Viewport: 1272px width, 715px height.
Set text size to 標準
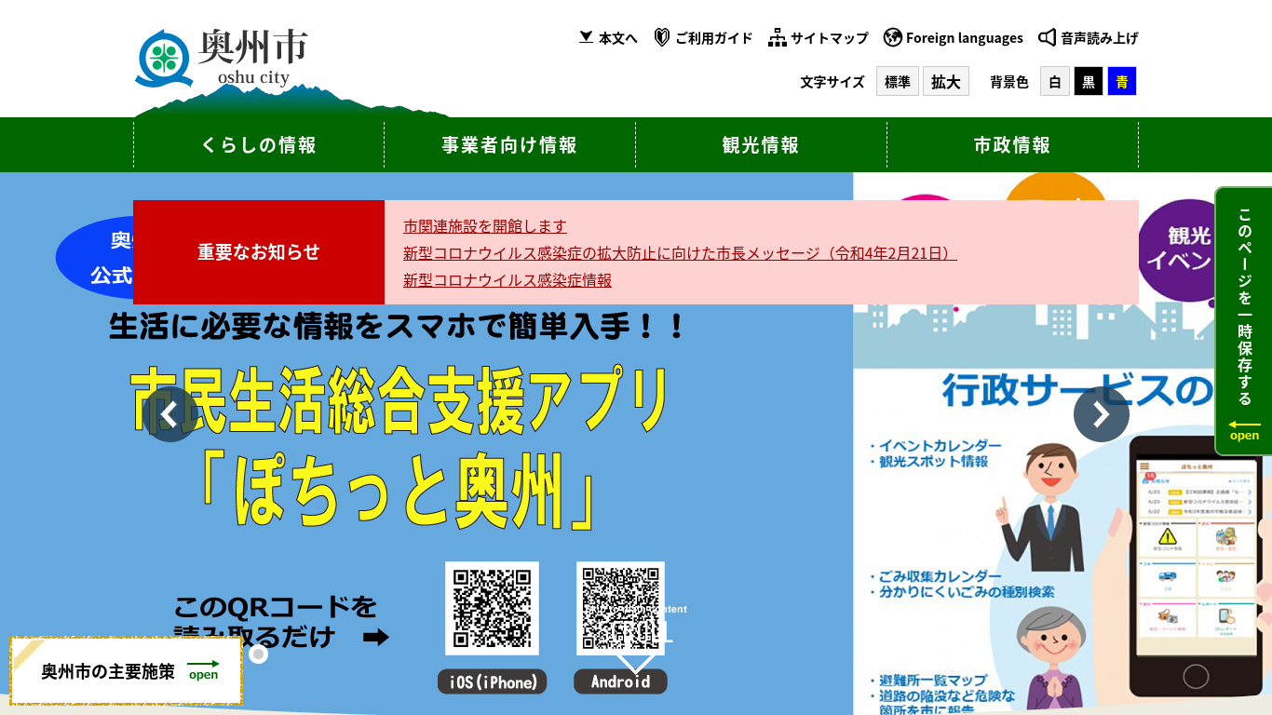coord(898,81)
